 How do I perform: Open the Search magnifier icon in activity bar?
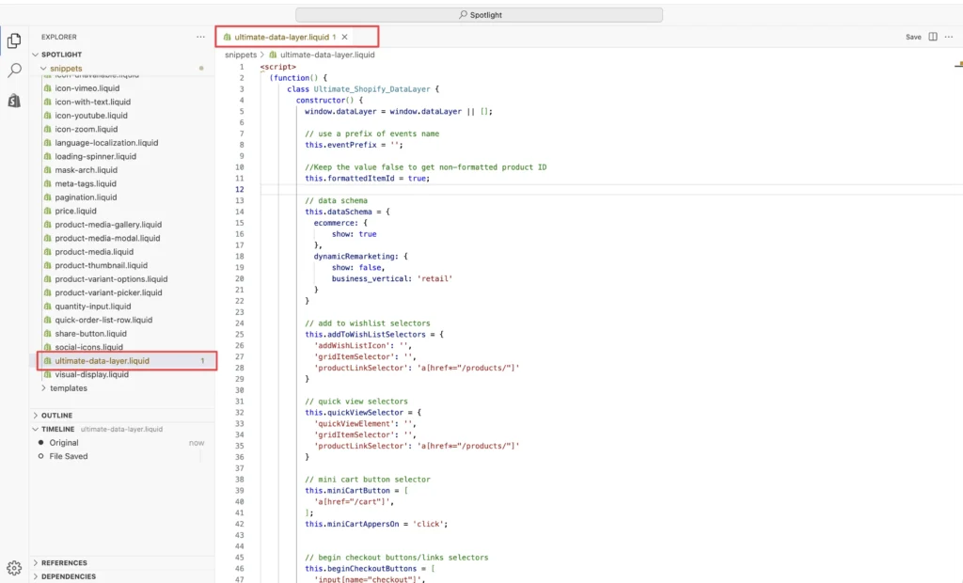pos(12,70)
